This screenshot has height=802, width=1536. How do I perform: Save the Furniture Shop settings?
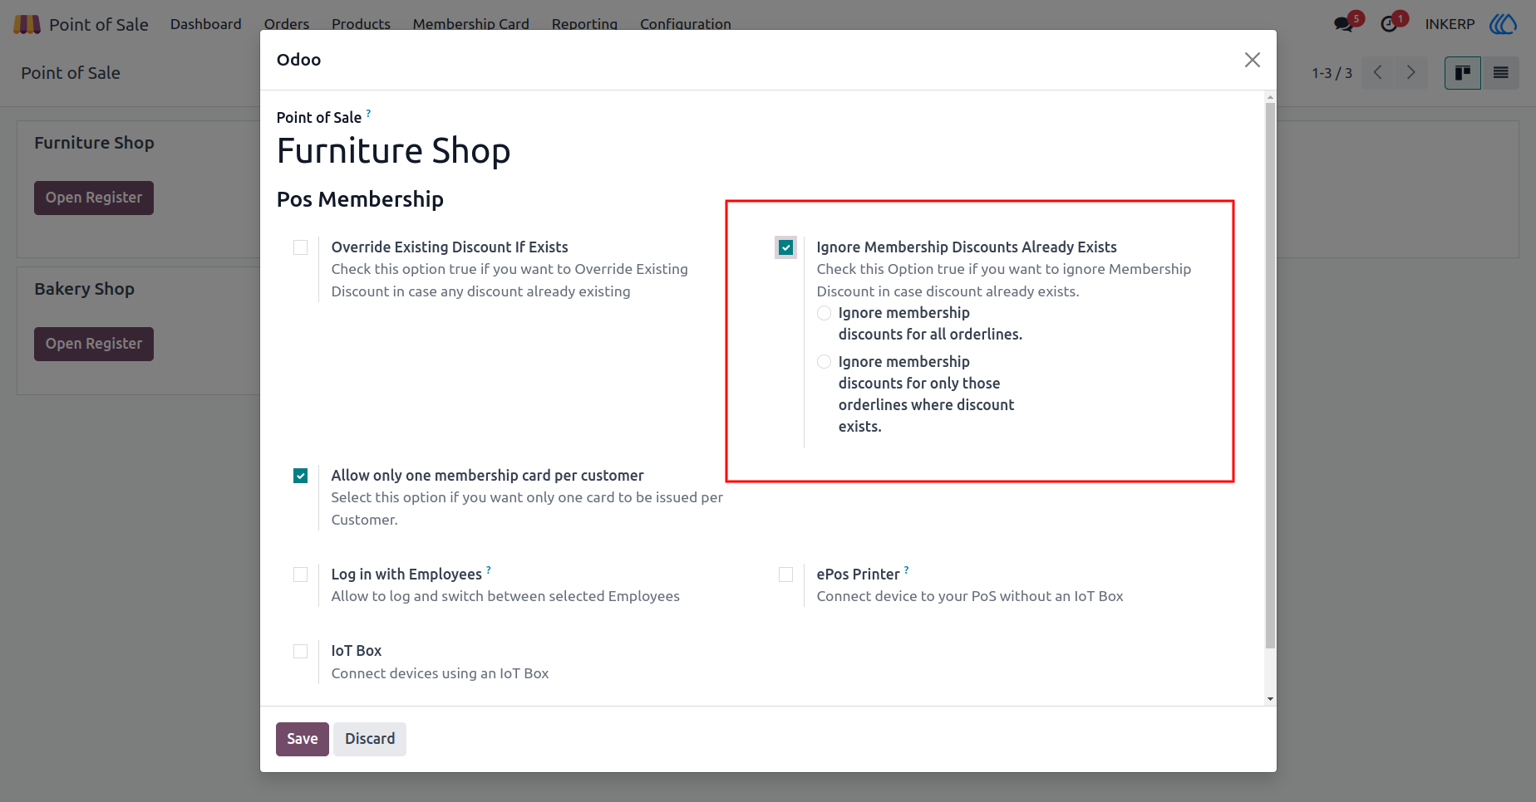click(x=303, y=739)
